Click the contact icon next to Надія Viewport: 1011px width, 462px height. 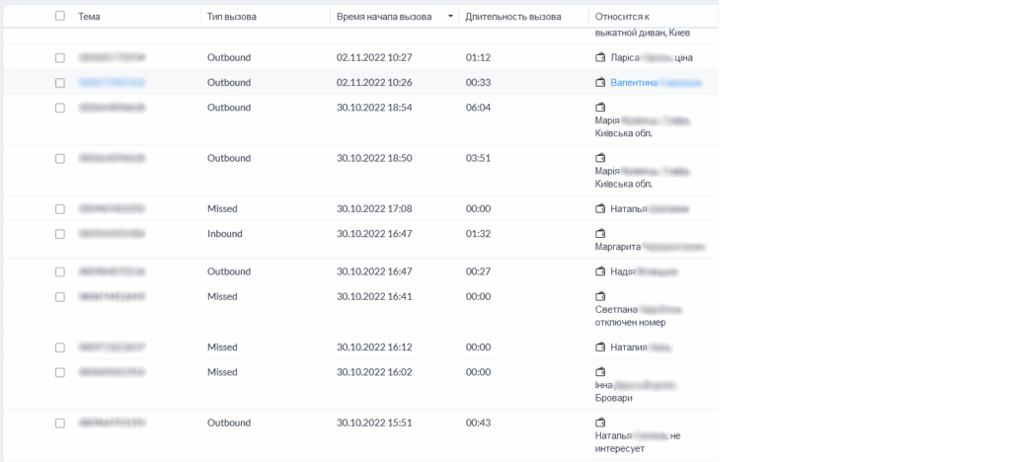[600, 271]
